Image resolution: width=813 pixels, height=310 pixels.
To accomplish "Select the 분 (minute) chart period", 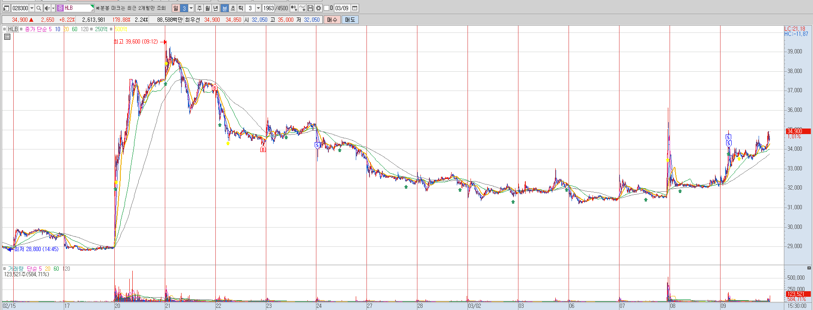I will pyautogui.click(x=225, y=8).
